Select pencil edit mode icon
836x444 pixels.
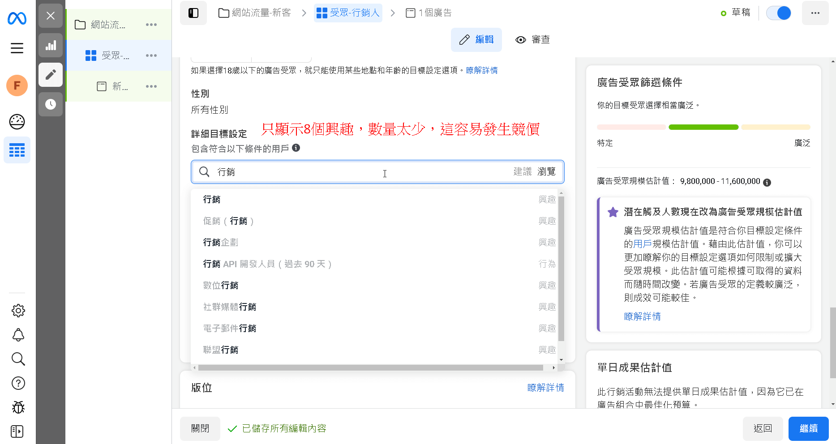(x=51, y=75)
